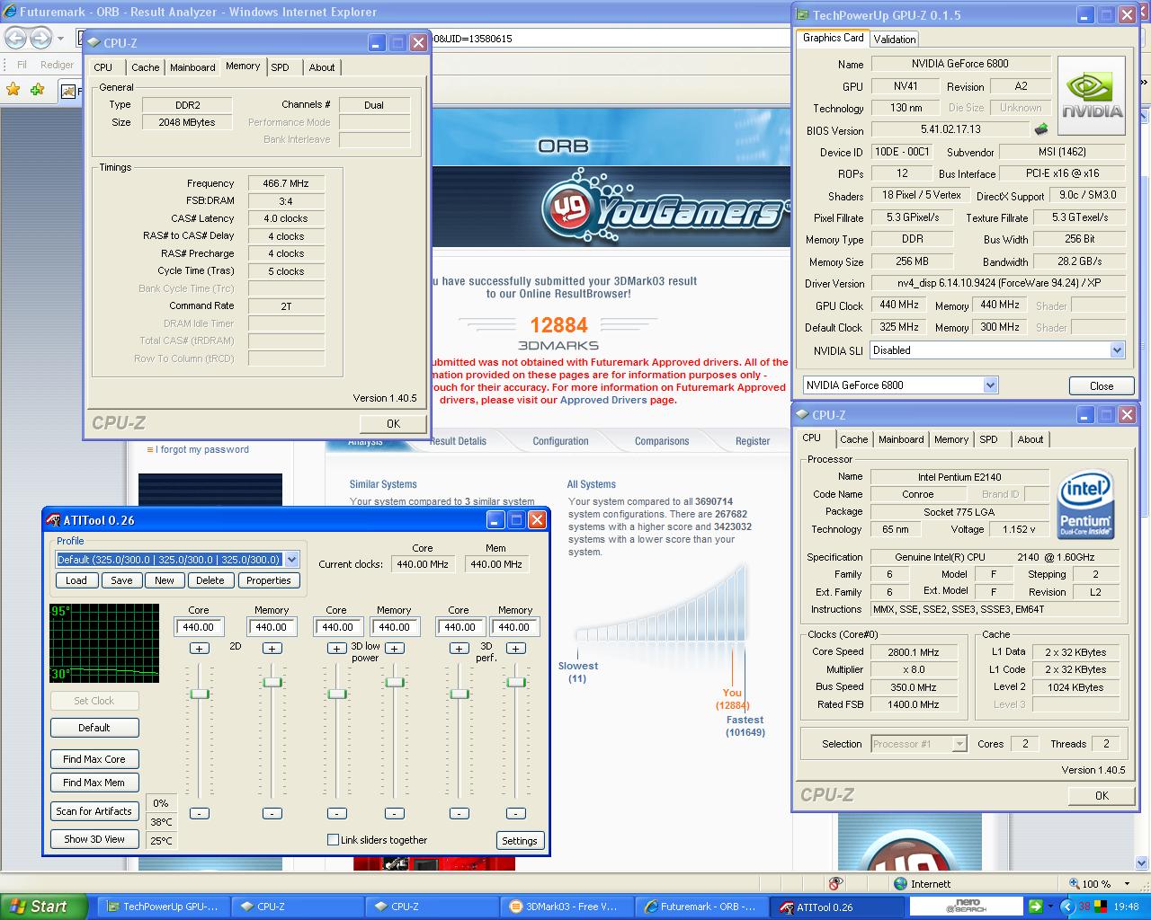
Task: Click the Load profile button
Action: tap(76, 580)
